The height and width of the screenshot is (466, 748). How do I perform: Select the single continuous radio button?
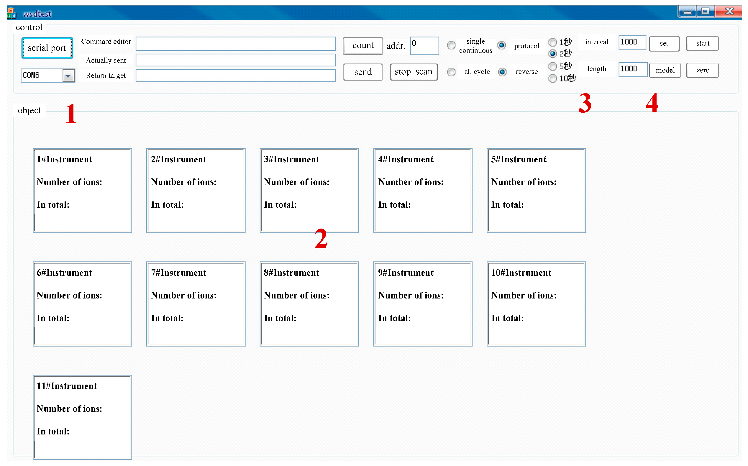click(x=451, y=45)
